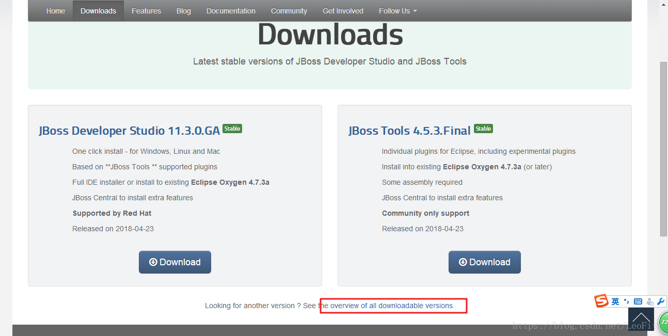This screenshot has height=336, width=668.
Task: Click the IME user account icon
Action: (x=649, y=301)
